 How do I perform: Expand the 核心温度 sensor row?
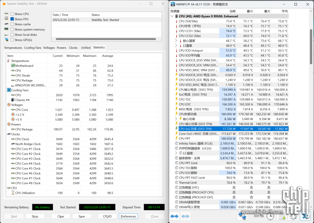coord(176,41)
